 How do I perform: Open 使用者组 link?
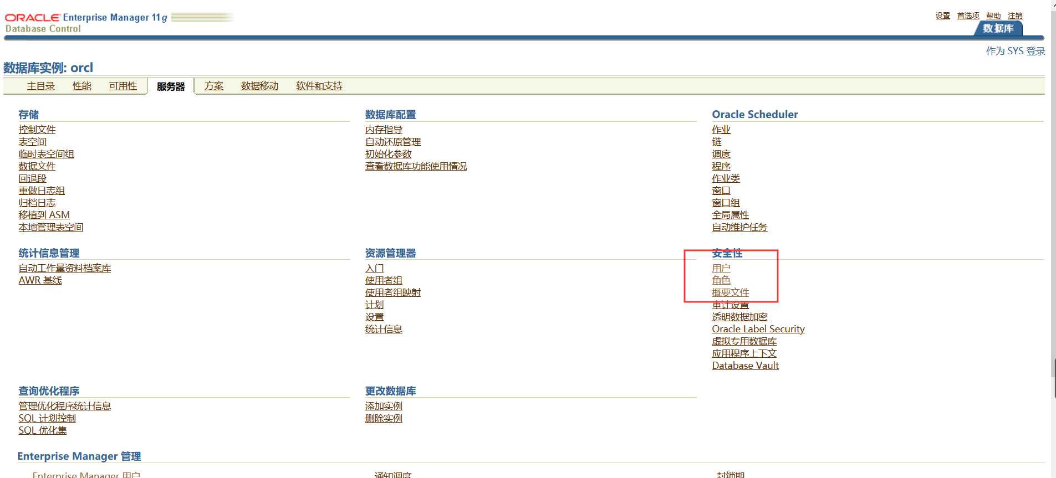pos(384,280)
